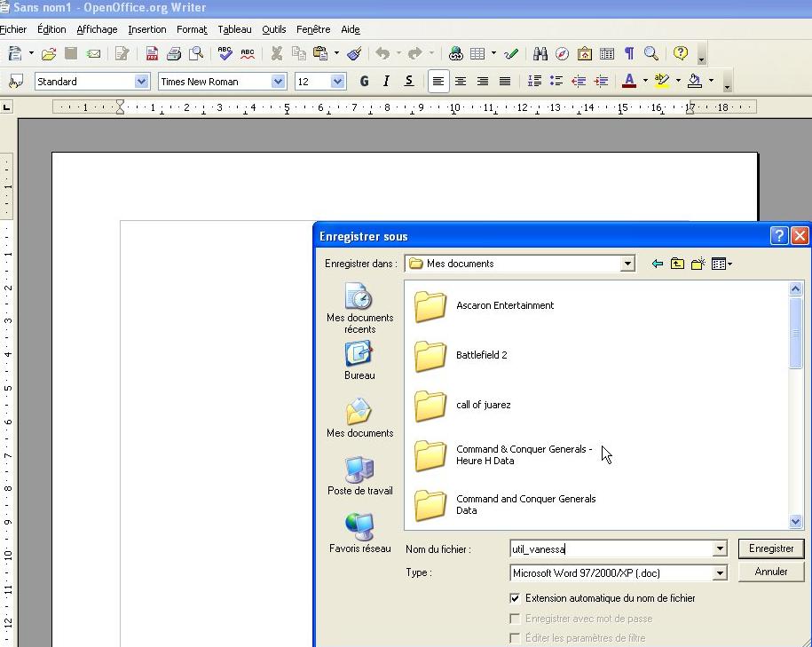Open the font size 12 dropdown
The image size is (812, 647).
pyautogui.click(x=337, y=82)
